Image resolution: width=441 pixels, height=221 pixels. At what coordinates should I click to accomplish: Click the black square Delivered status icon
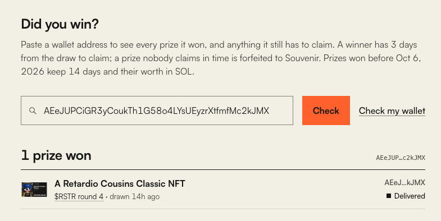click(x=389, y=196)
